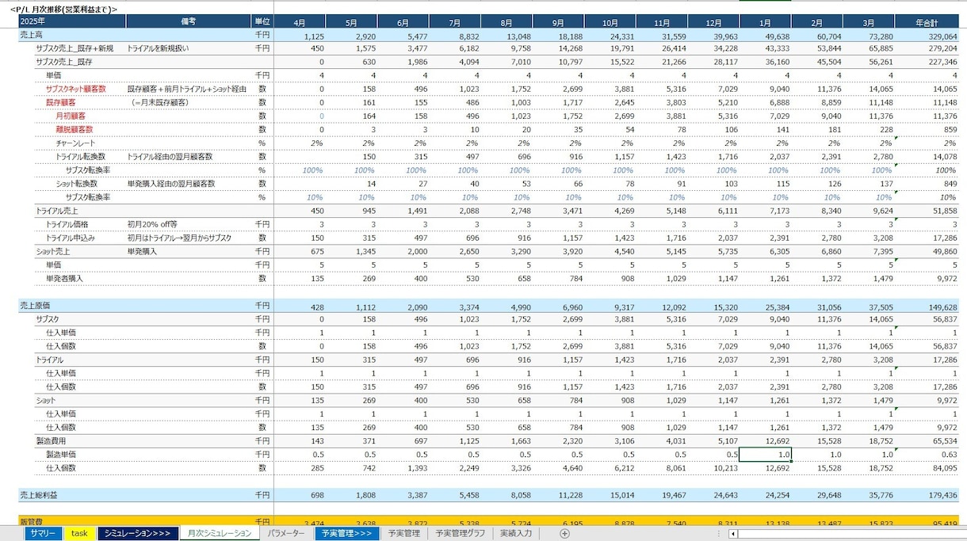Click the トライアル売上 row label
This screenshot has width=967, height=541.
coord(58,211)
